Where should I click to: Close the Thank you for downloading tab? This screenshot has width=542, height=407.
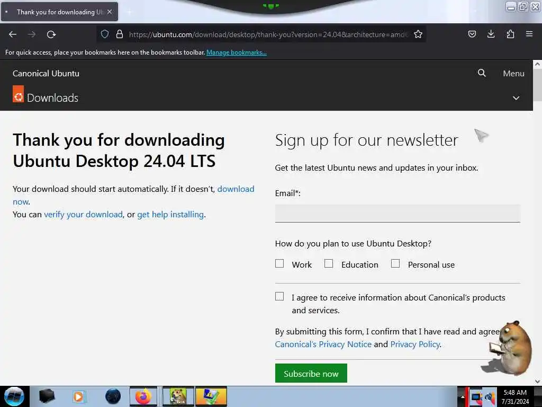tap(110, 12)
